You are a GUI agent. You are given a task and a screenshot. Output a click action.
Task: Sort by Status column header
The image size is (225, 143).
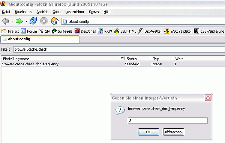click(x=138, y=59)
